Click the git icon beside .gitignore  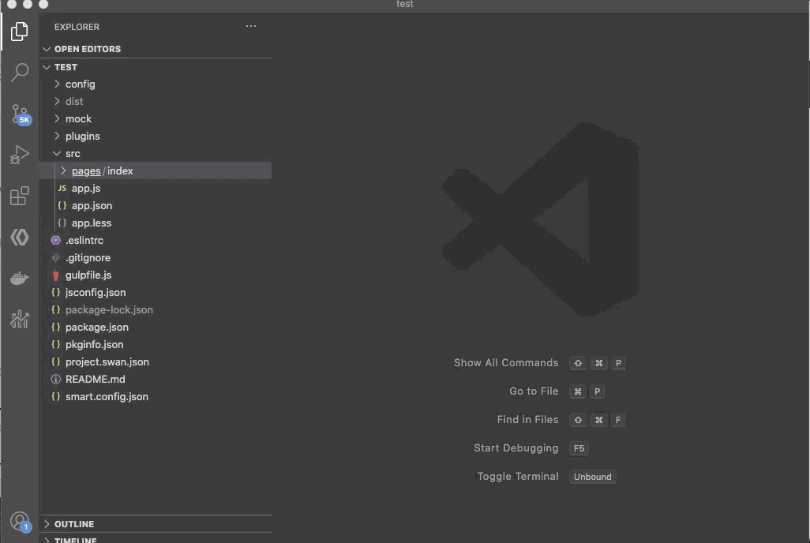56,258
